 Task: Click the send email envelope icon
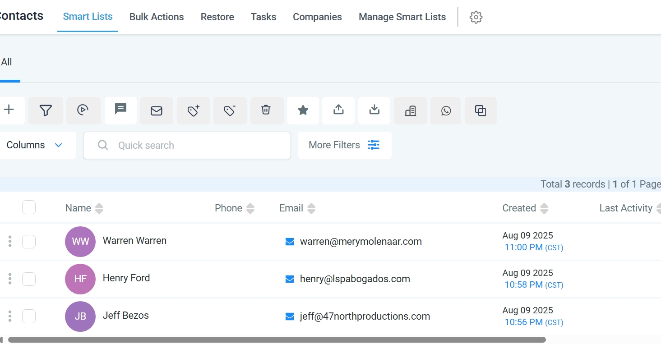pos(157,110)
